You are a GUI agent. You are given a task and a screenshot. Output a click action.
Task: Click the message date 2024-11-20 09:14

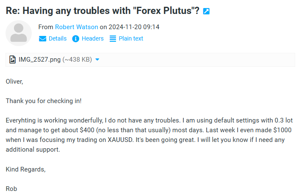click(134, 27)
